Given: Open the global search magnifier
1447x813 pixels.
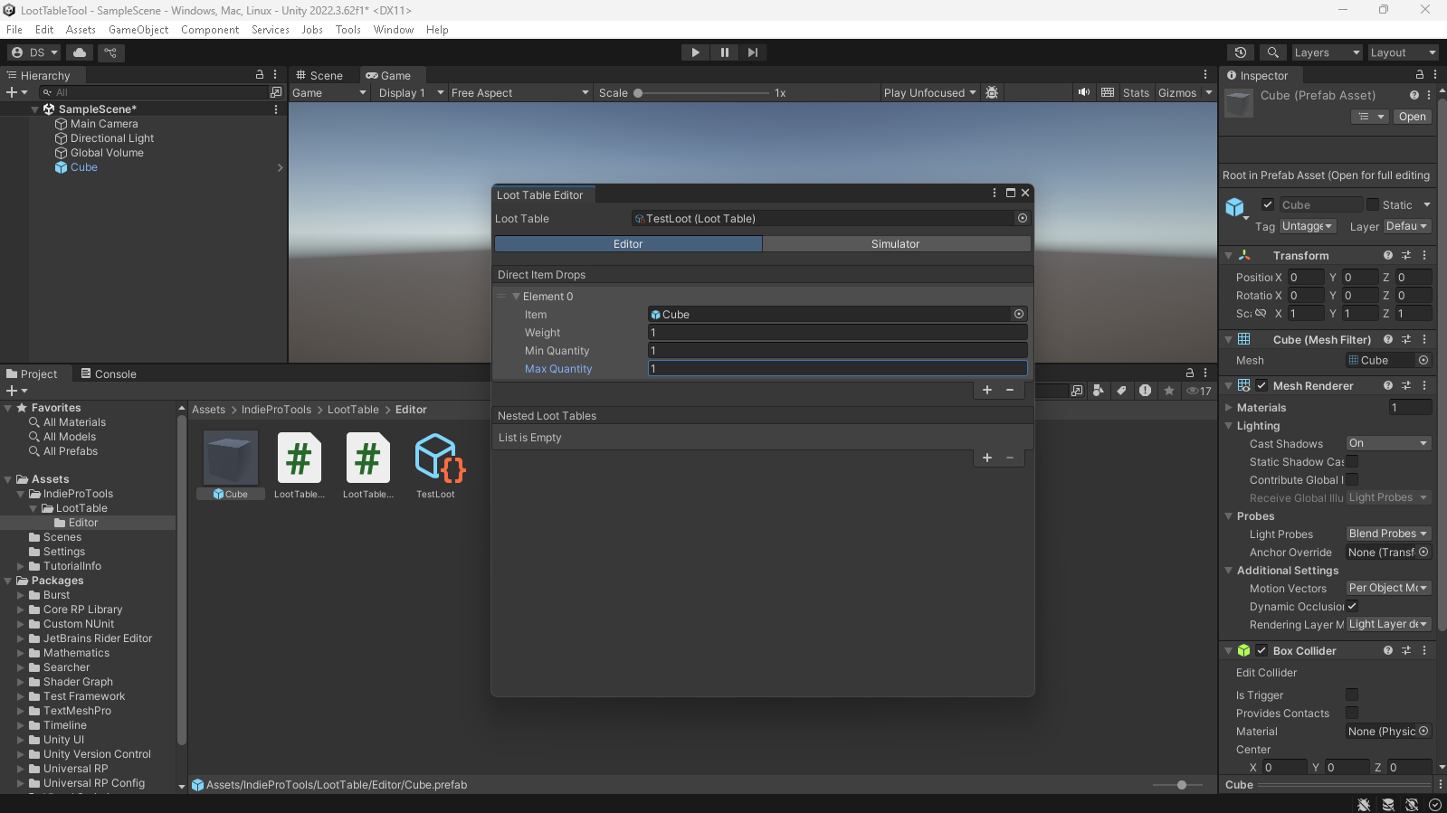Looking at the screenshot, I should pos(1272,52).
